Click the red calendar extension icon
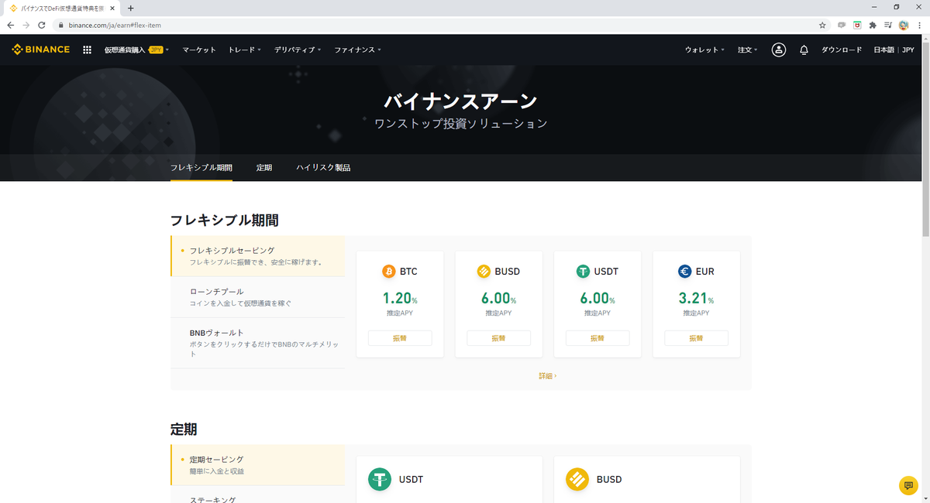Image resolution: width=930 pixels, height=503 pixels. coord(857,25)
